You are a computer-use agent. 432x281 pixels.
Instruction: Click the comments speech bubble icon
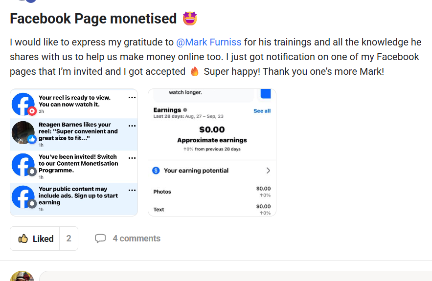click(x=100, y=238)
